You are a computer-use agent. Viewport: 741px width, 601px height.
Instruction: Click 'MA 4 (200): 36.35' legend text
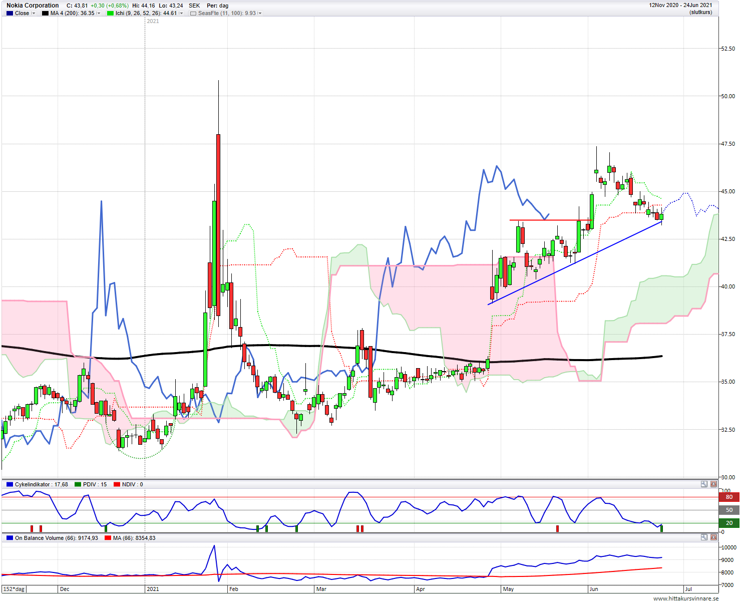(x=73, y=14)
